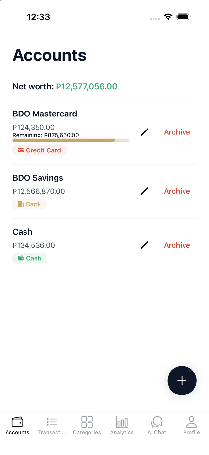Click the pencil icon for BDO Savings
The image size is (209, 455).
pos(145,191)
